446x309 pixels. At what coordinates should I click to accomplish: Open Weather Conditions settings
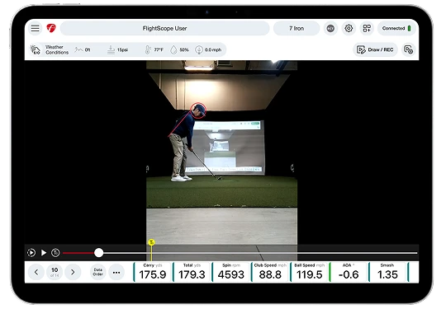[x=50, y=49]
